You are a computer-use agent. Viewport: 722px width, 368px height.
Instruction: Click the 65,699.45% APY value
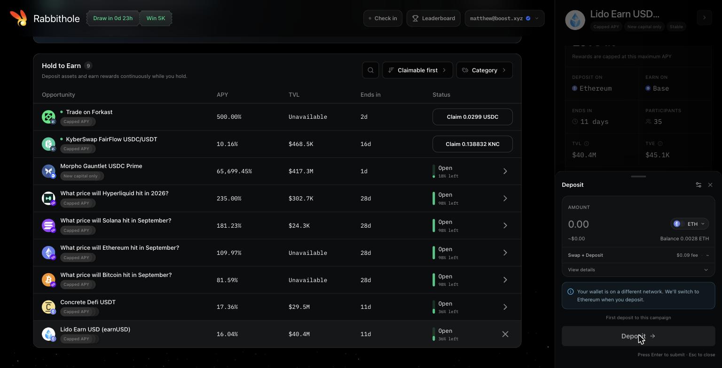(234, 171)
